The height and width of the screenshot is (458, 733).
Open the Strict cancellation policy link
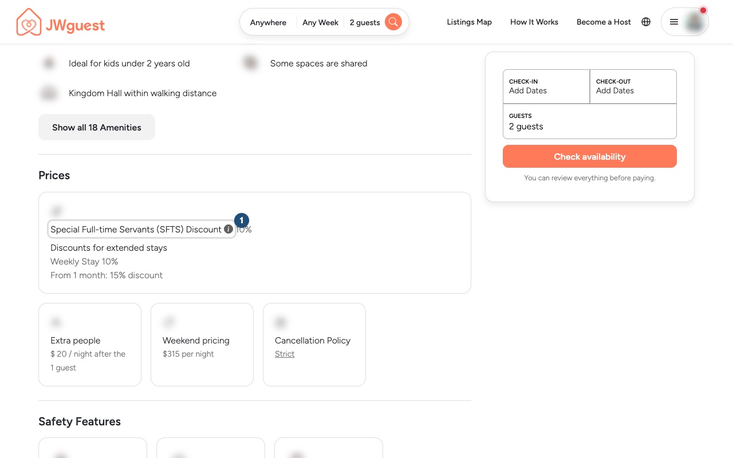tap(285, 354)
